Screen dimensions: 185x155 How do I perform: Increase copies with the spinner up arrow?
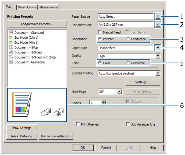104,101
